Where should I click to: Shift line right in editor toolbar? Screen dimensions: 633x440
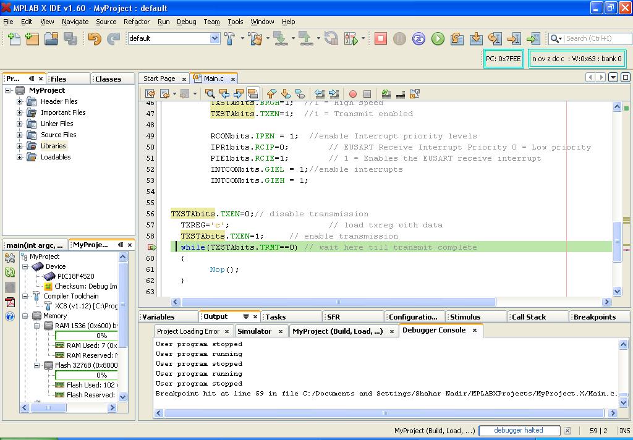tap(333, 94)
